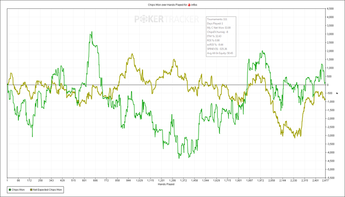Click the '86' x-axis label
This screenshot has height=197, width=345.
coord(18,181)
